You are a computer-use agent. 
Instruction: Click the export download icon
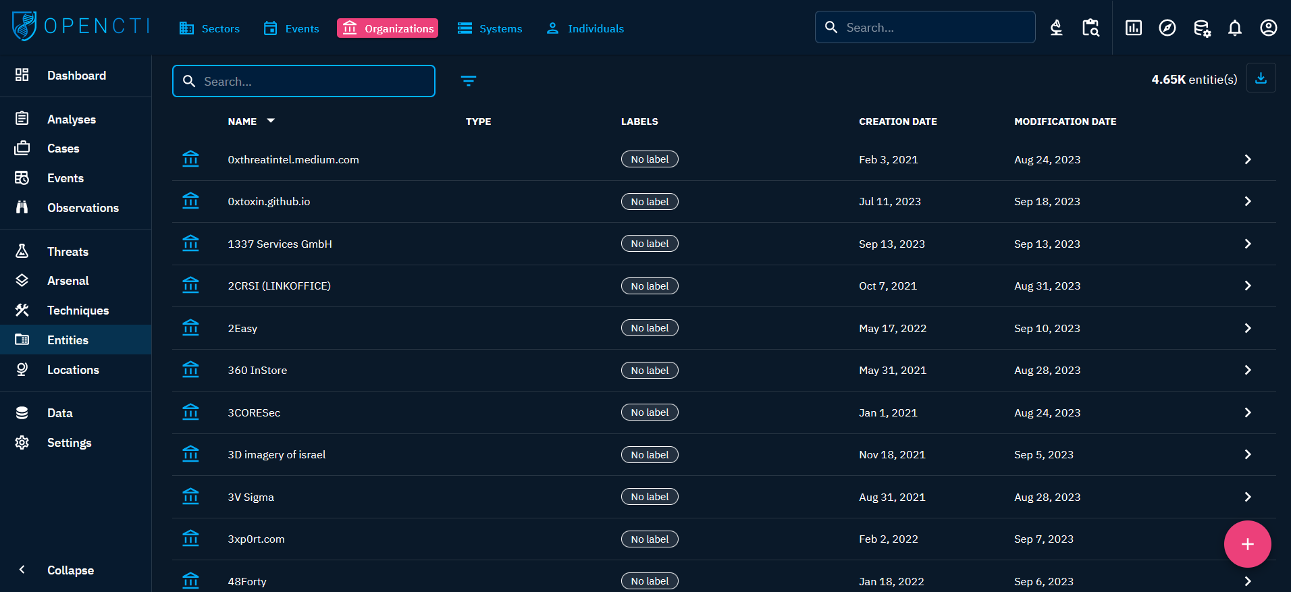click(x=1260, y=78)
